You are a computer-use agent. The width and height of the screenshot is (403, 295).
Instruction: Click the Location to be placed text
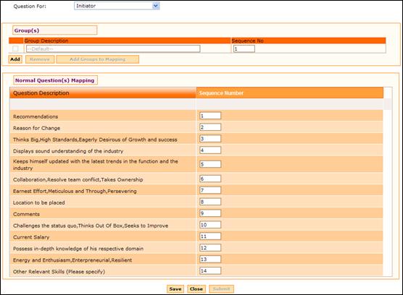point(39,202)
